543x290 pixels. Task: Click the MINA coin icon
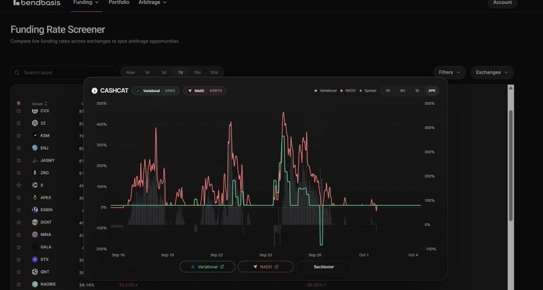tap(34, 235)
